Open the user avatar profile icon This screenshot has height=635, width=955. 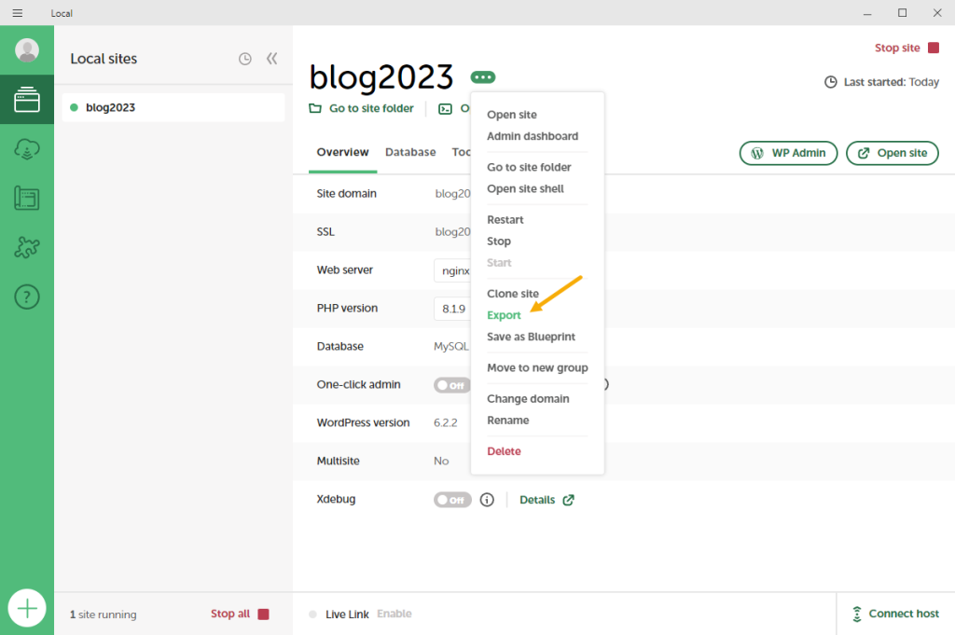pos(27,50)
